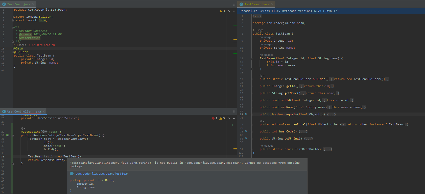
Task: Click the builder() call in UserController.java
Action: pyautogui.click(x=80, y=139)
